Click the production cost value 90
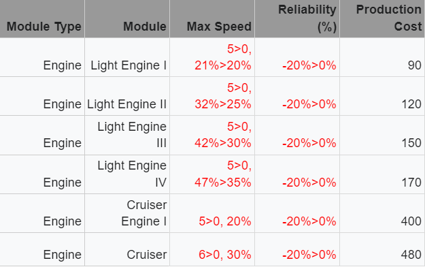 pyautogui.click(x=414, y=65)
